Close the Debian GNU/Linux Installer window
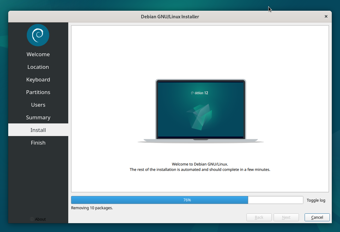The height and width of the screenshot is (232, 340). pos(326,16)
